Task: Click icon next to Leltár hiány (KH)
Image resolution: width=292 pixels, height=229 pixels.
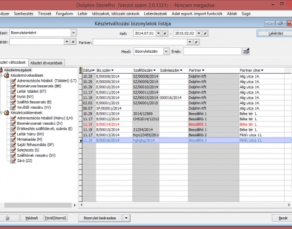Action: pos(13,134)
